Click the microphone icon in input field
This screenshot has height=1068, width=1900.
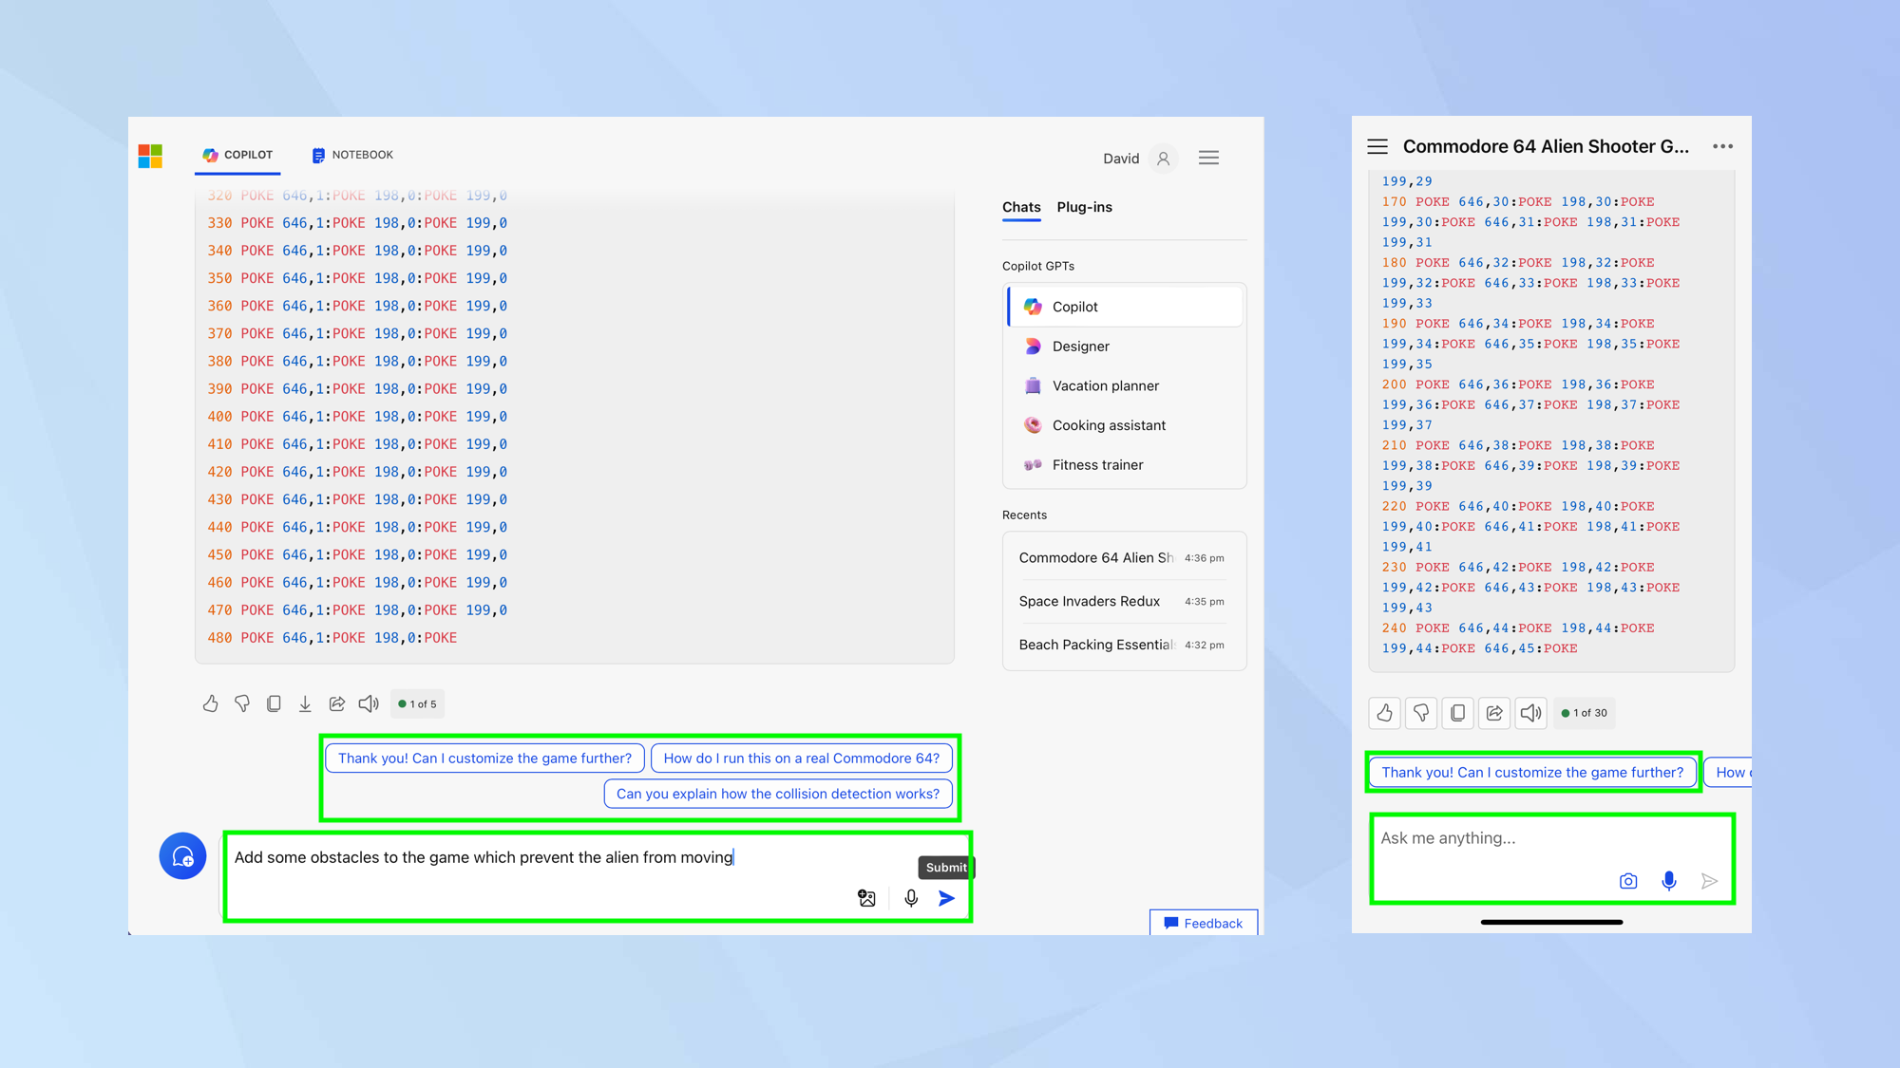(909, 897)
